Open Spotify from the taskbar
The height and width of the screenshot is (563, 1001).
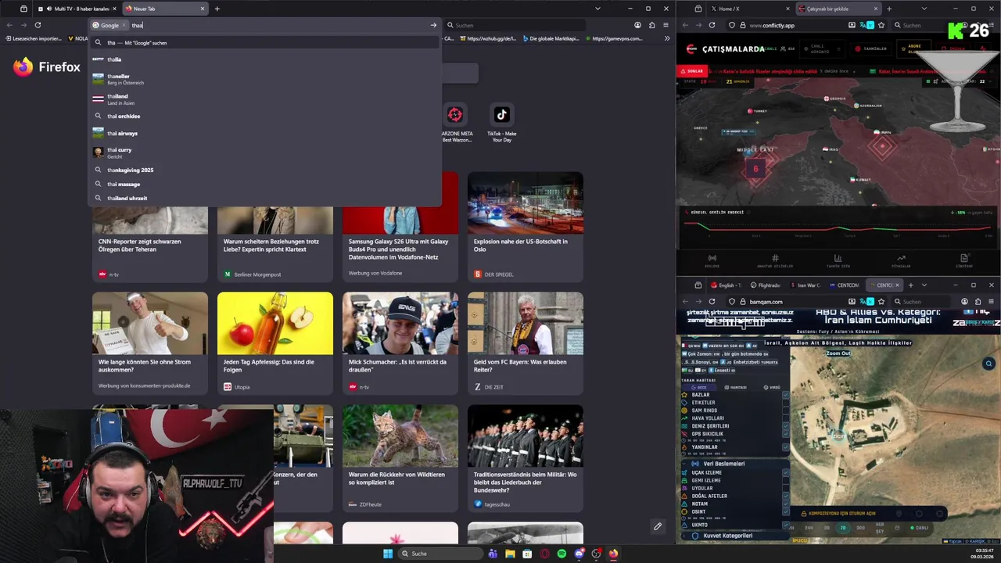(561, 554)
